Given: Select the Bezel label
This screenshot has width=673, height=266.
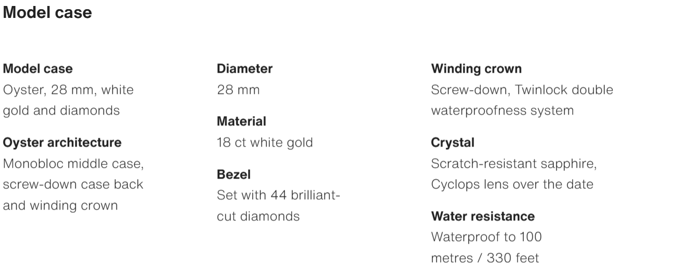Looking at the screenshot, I should point(233,174).
